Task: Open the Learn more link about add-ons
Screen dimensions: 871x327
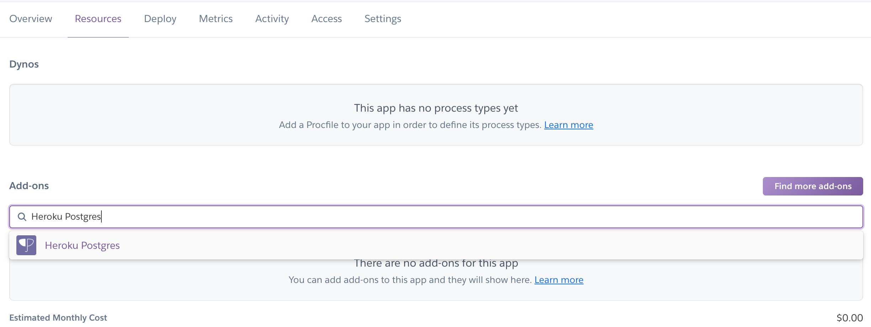Action: point(559,280)
